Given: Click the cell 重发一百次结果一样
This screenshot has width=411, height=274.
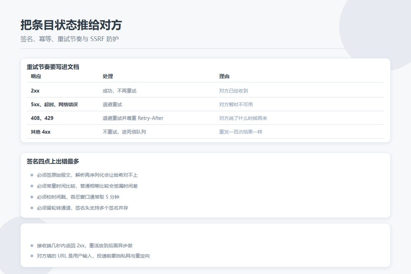Looking at the screenshot, I should pos(240,132).
